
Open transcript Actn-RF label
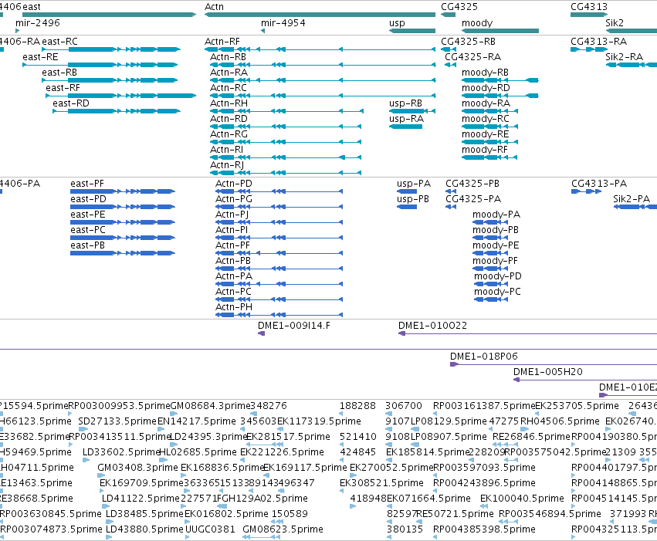(222, 42)
